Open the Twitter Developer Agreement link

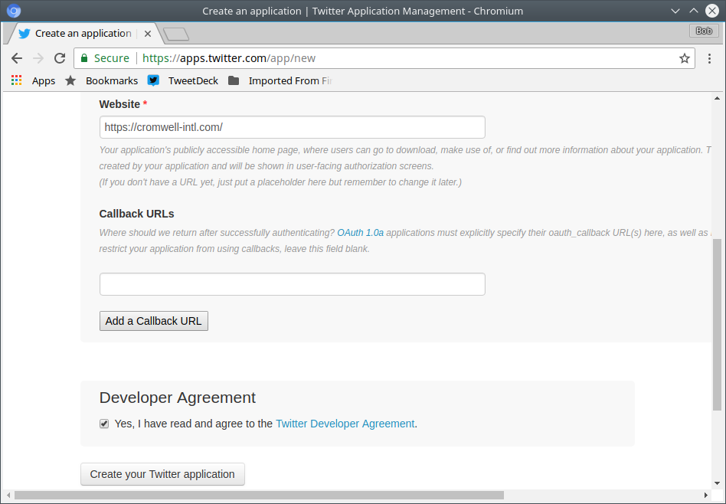tap(345, 424)
